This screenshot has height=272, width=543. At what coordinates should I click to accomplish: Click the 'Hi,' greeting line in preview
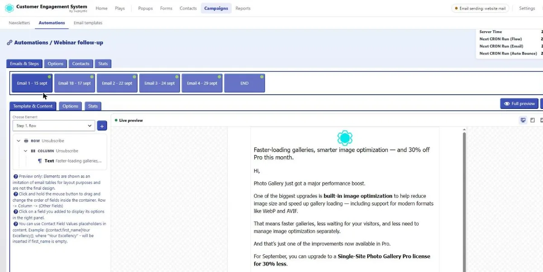point(257,171)
